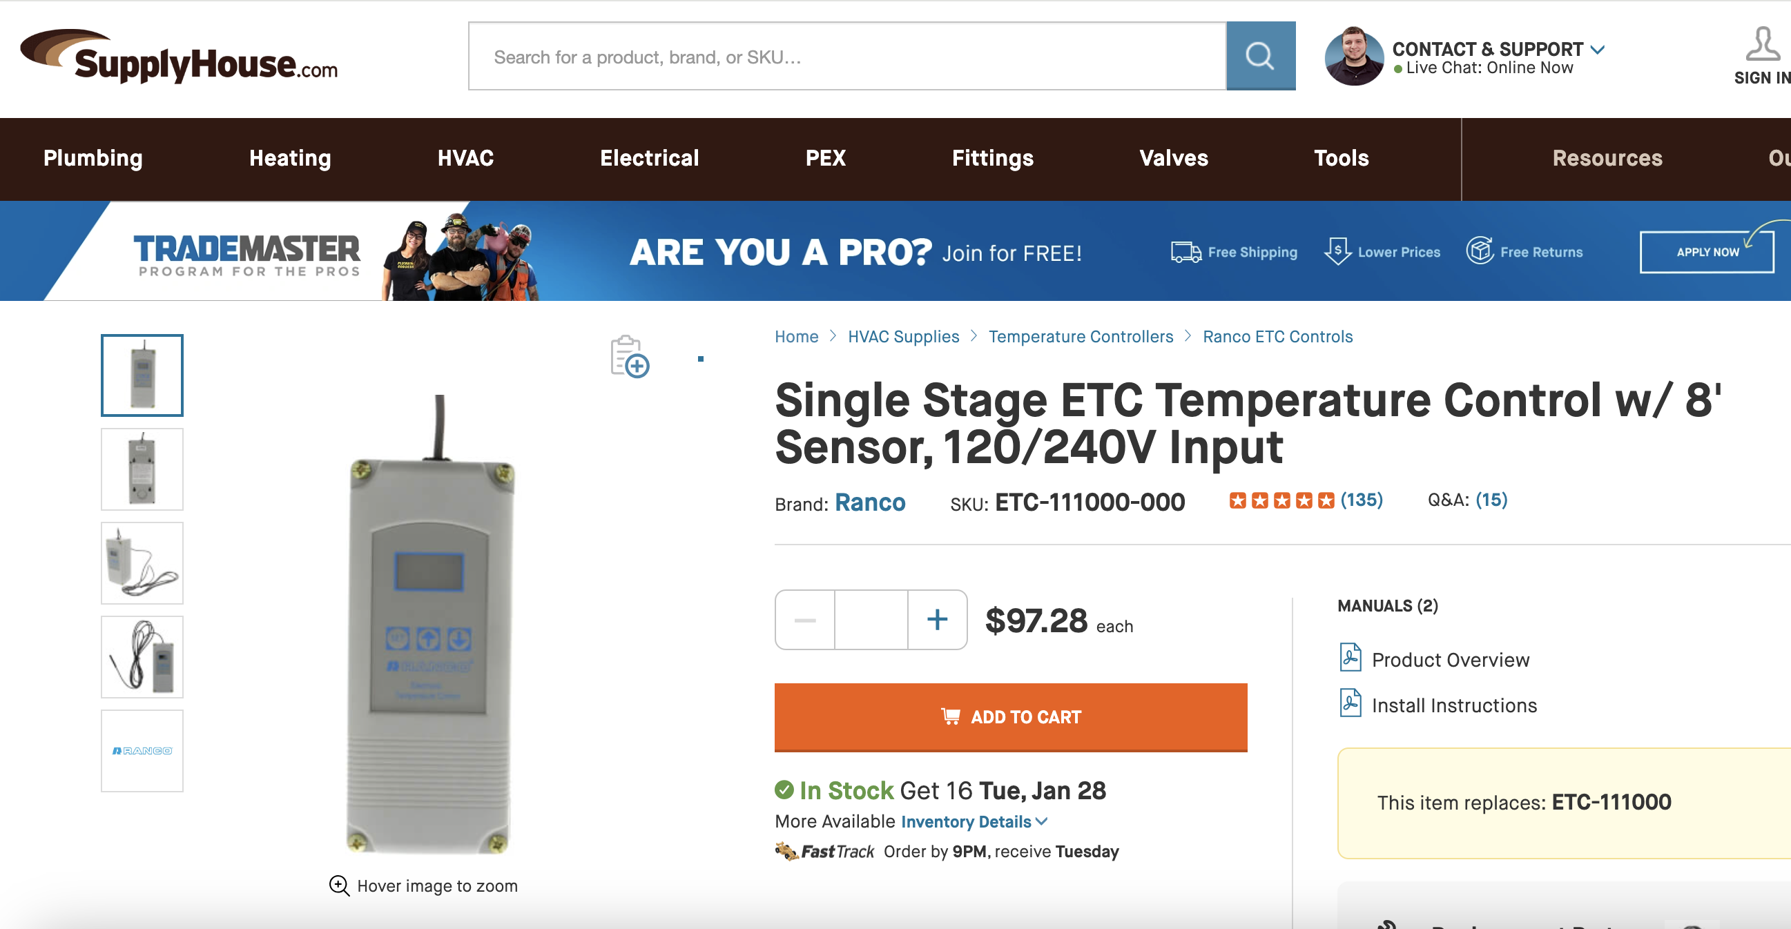Click the add-to-list clipboard icon
1791x929 pixels.
(x=629, y=356)
